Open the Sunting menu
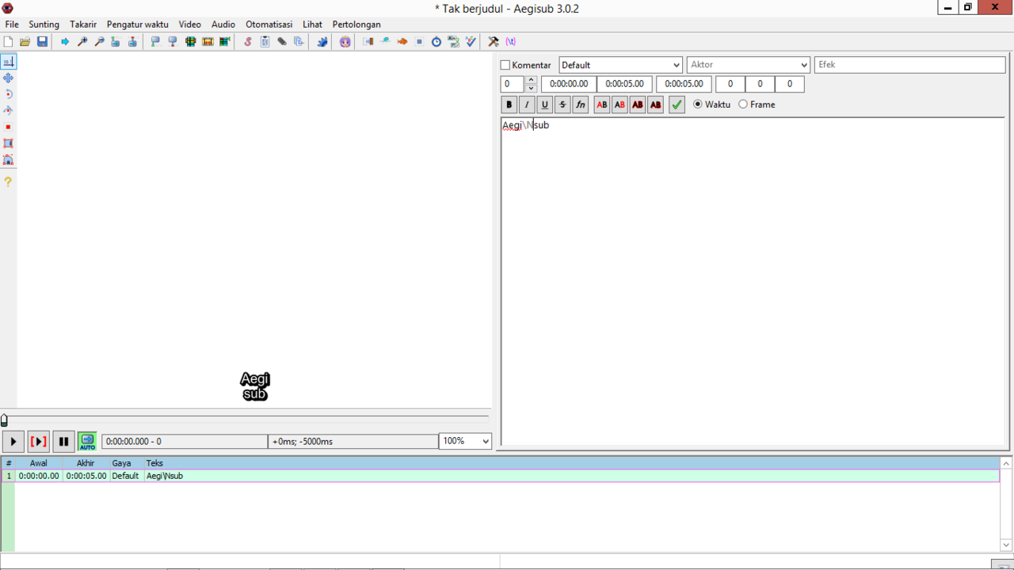1014x570 pixels. point(44,25)
